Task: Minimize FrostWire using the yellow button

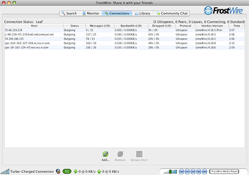Action: pos(9,3)
